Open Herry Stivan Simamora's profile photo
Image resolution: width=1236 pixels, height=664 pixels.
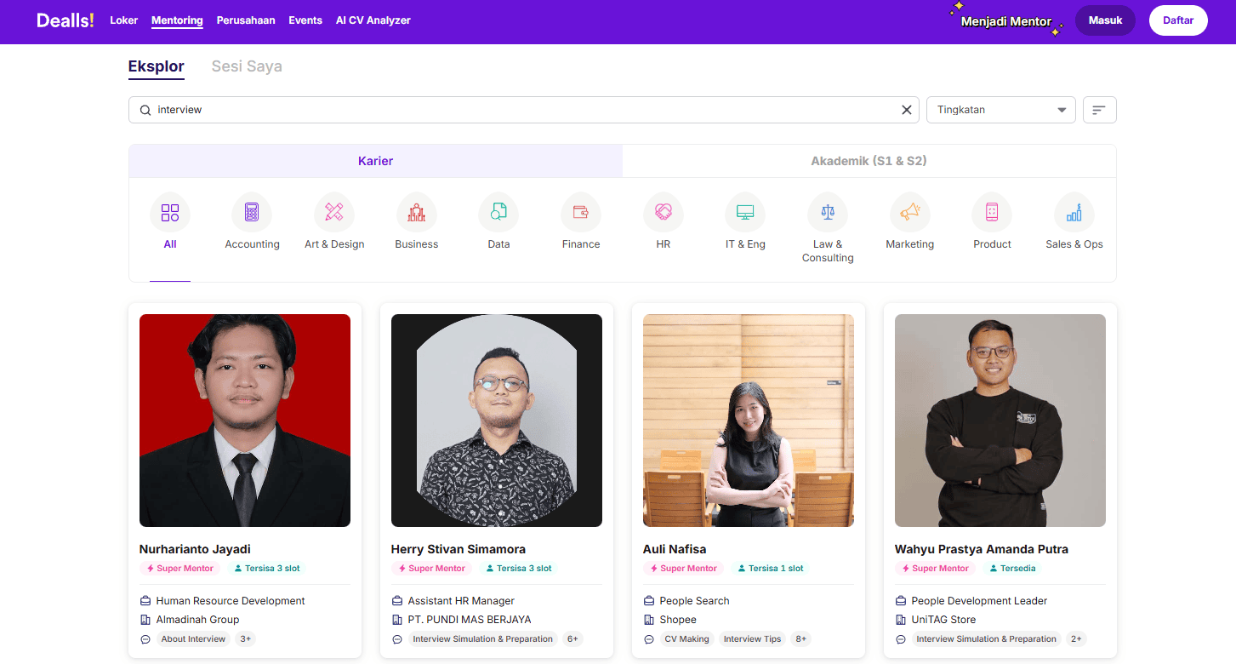click(x=497, y=421)
